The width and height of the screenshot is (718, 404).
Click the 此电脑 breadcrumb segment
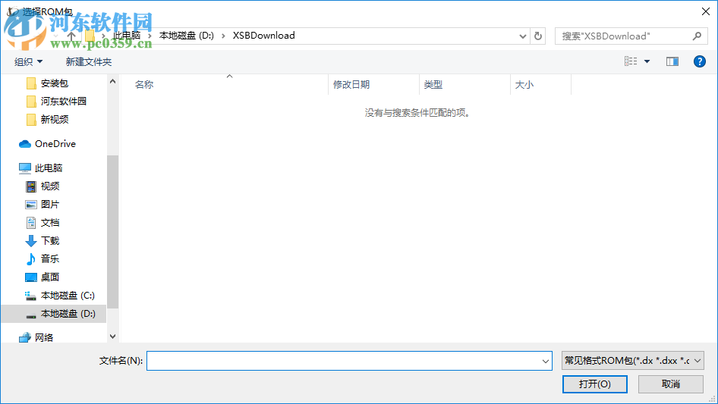click(x=127, y=36)
